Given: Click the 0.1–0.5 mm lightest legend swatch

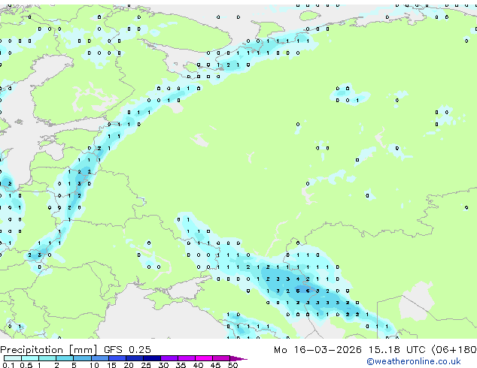Looking at the screenshot, I should (13, 358).
